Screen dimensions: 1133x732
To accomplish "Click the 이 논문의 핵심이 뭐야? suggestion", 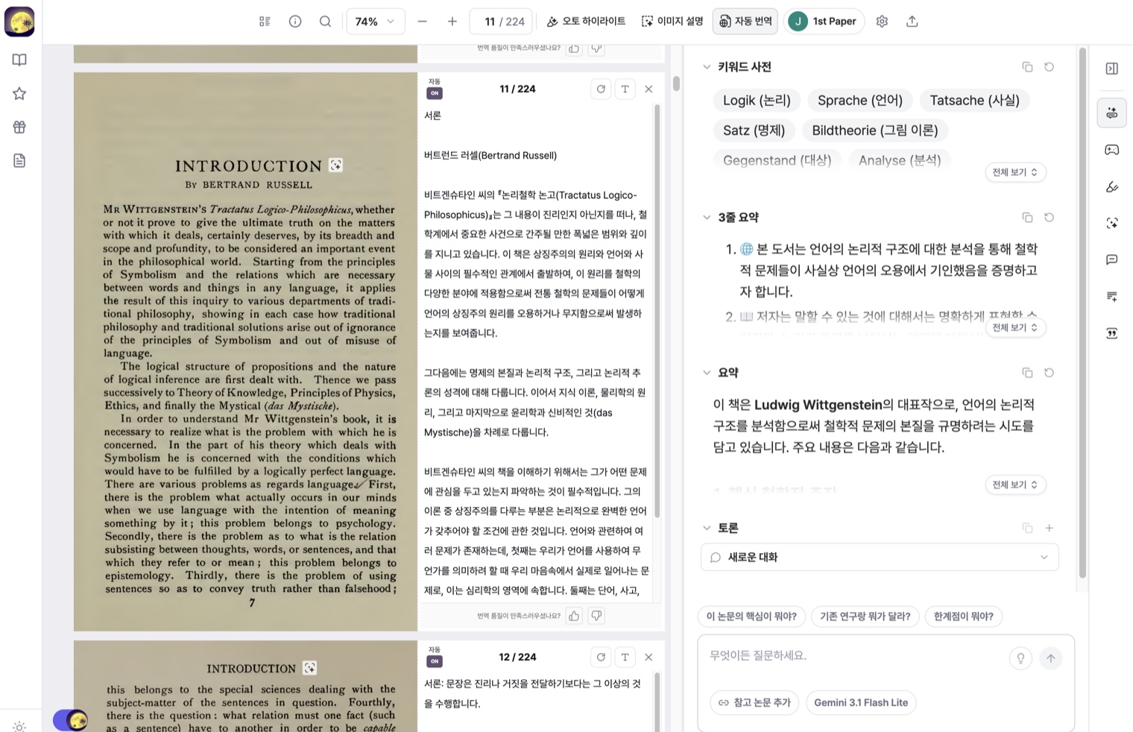I will [751, 616].
